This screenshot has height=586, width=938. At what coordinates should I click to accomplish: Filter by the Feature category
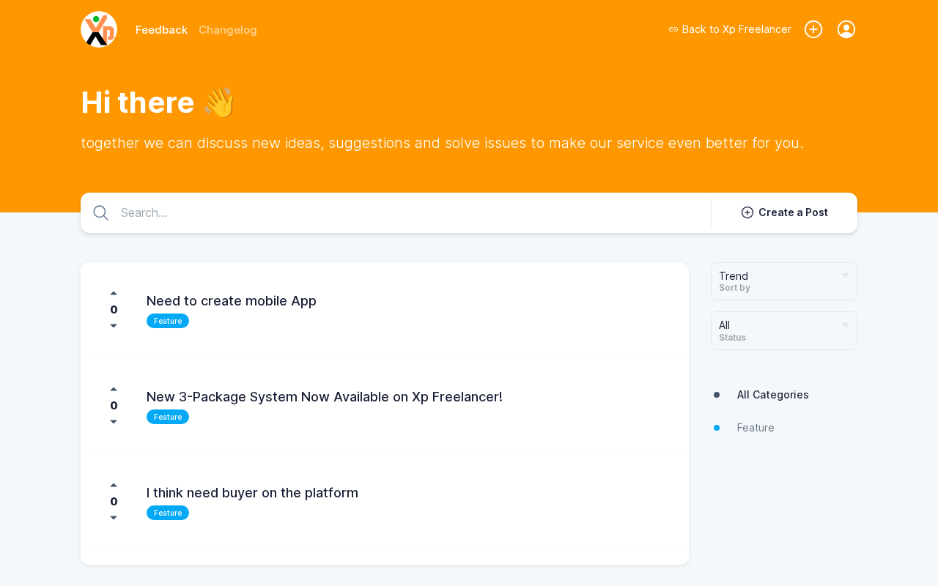click(756, 428)
